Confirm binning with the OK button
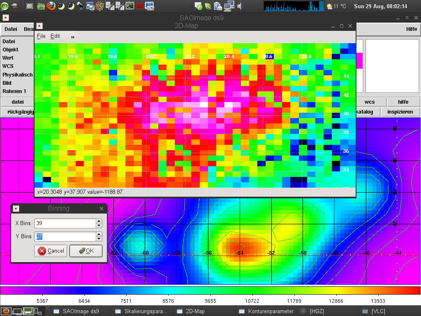The image size is (421, 316). (x=86, y=251)
